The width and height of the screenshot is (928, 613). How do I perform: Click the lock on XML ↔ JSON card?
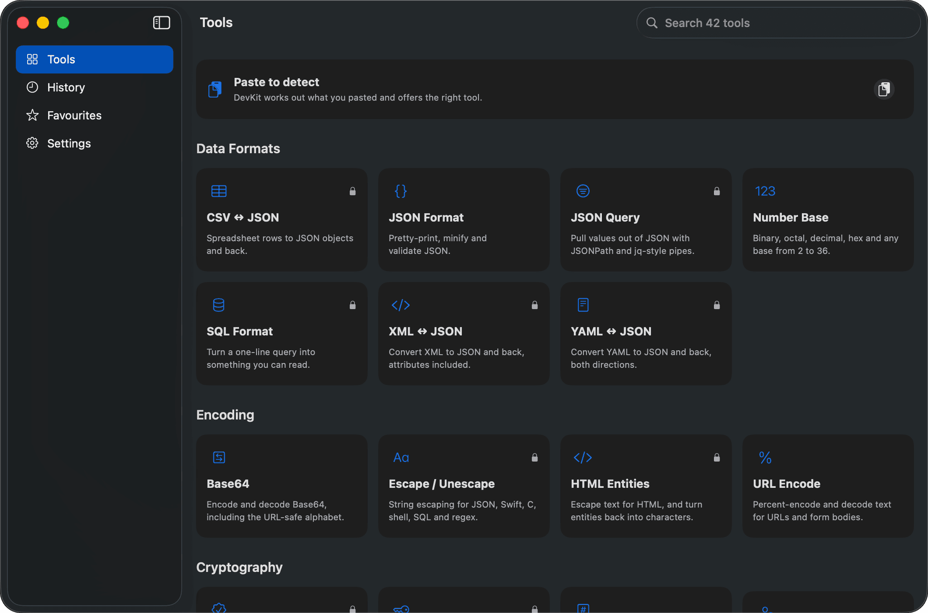pyautogui.click(x=535, y=305)
